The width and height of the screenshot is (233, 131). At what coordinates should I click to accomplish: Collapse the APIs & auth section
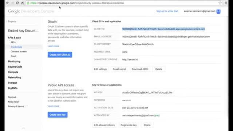coord(15,38)
